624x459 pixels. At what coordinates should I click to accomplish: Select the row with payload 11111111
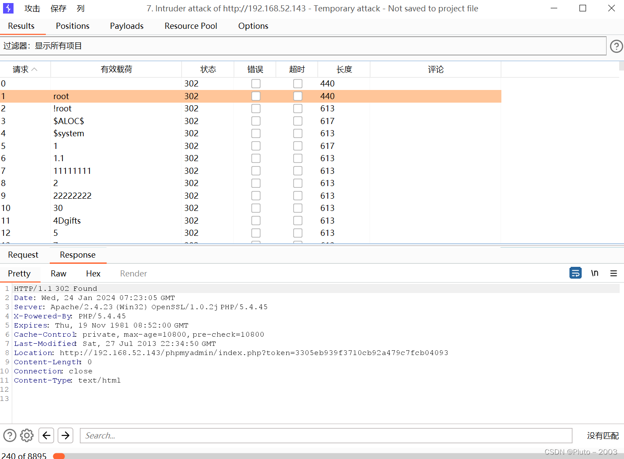tap(250, 171)
